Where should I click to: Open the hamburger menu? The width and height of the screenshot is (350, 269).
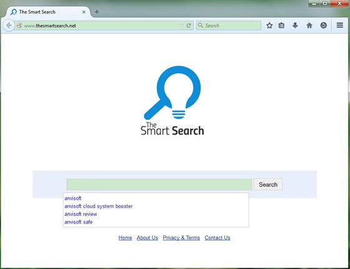pyautogui.click(x=340, y=25)
